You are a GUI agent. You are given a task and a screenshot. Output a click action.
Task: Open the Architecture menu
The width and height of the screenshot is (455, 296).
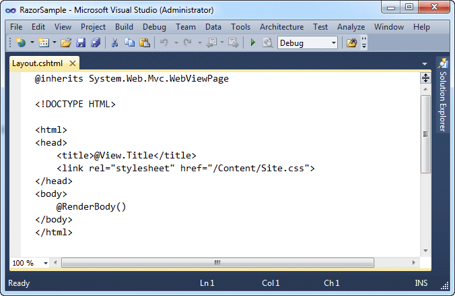coord(281,27)
